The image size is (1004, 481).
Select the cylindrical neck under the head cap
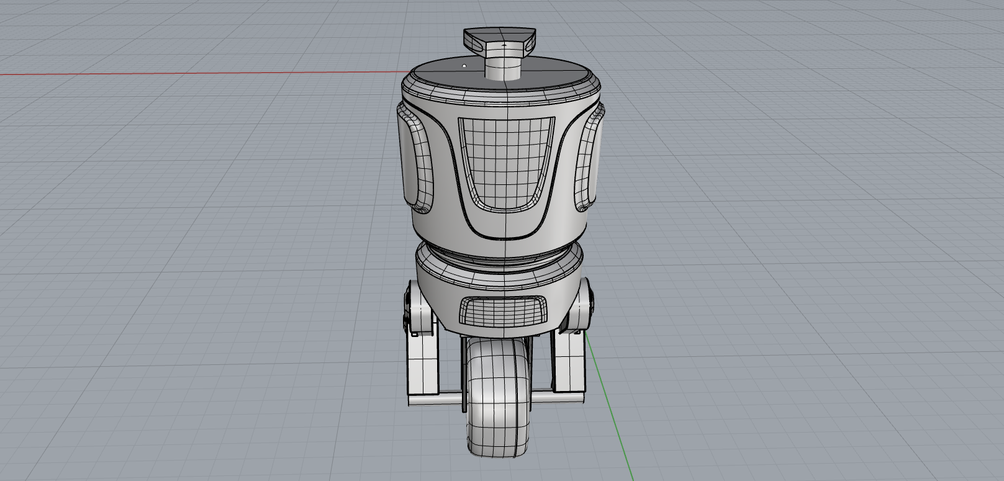[x=502, y=68]
